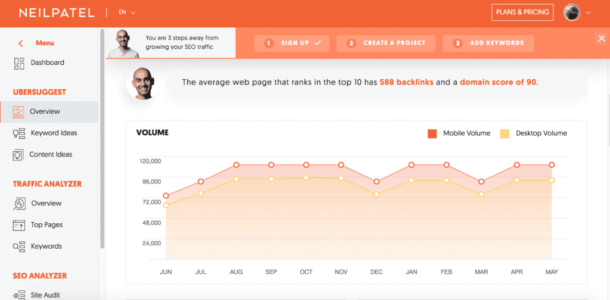Toggle Mobile Volume legend swatch

(x=432, y=134)
